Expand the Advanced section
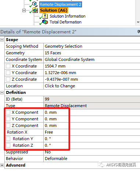This screenshot has height=171, width=140. click(2, 165)
